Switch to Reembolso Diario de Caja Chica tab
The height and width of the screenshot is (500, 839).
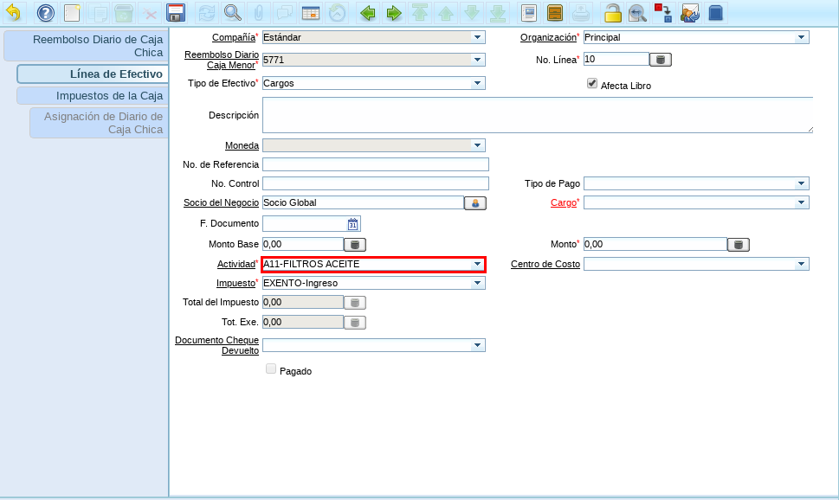87,46
